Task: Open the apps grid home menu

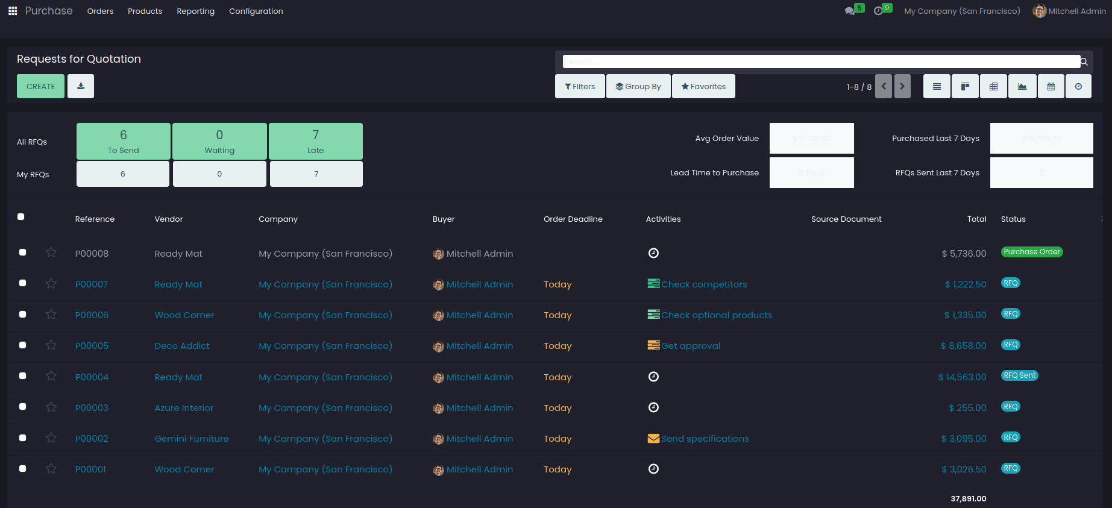Action: [x=13, y=11]
